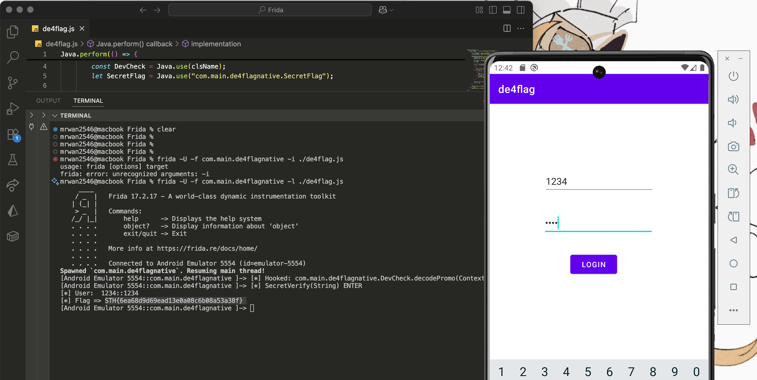757x380 pixels.
Task: Click emulator volume up icon
Action: pyautogui.click(x=733, y=99)
